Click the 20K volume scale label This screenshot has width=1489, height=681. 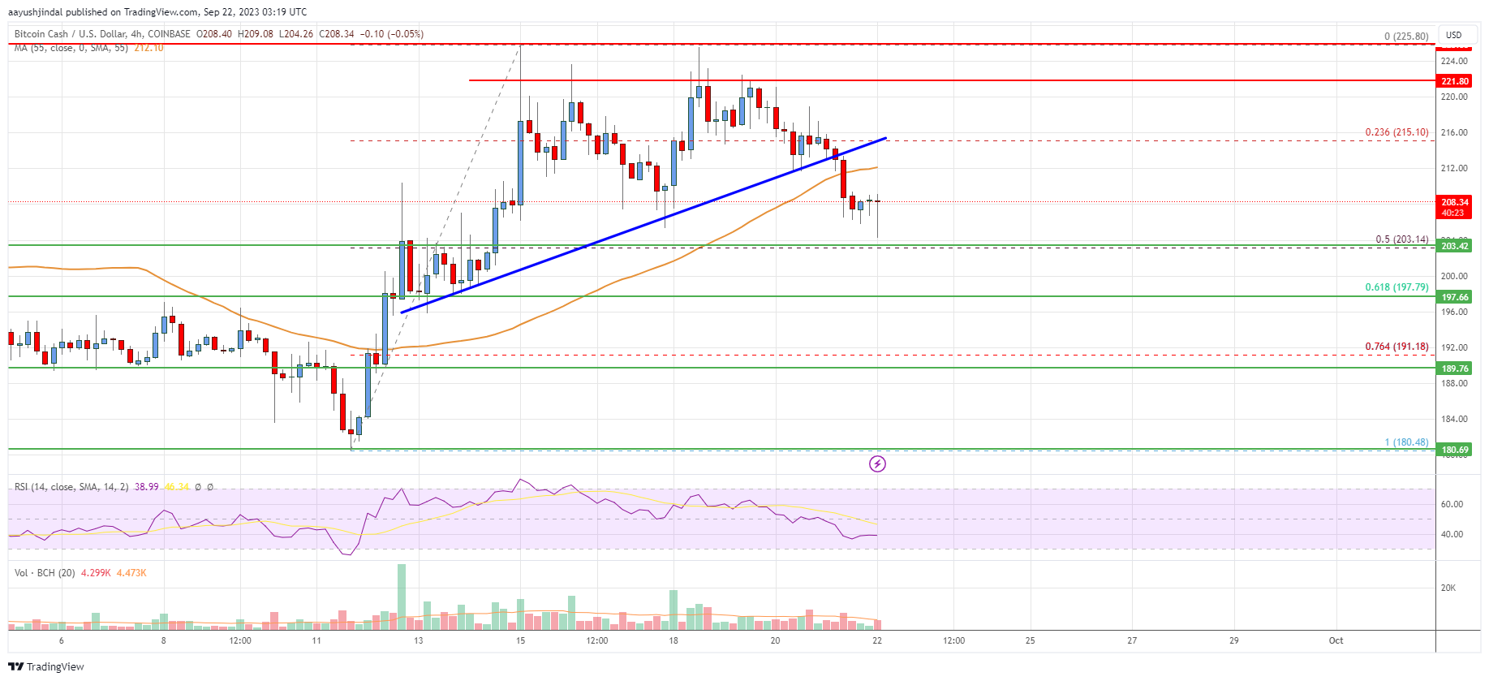(x=1448, y=588)
